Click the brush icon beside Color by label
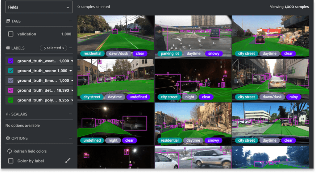Viewport: 316px width, 173px height. (68, 160)
